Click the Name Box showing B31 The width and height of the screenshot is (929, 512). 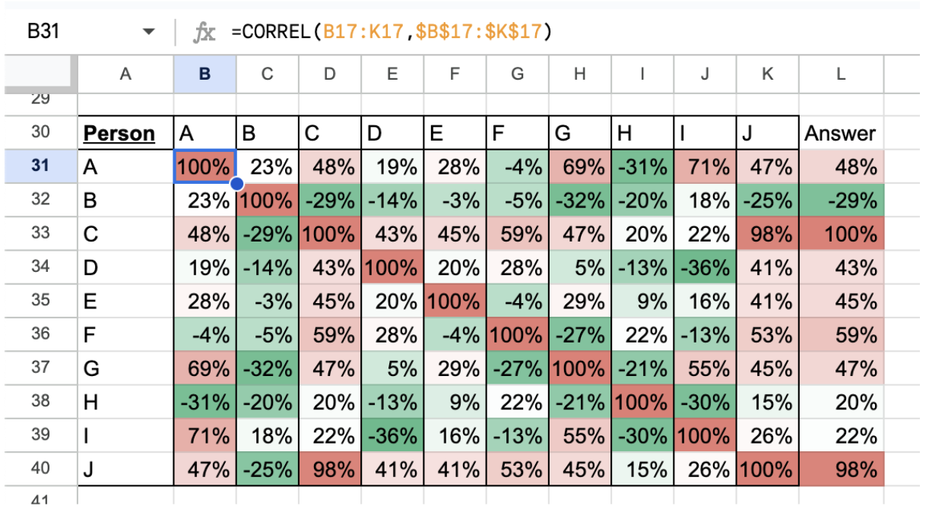click(x=61, y=32)
